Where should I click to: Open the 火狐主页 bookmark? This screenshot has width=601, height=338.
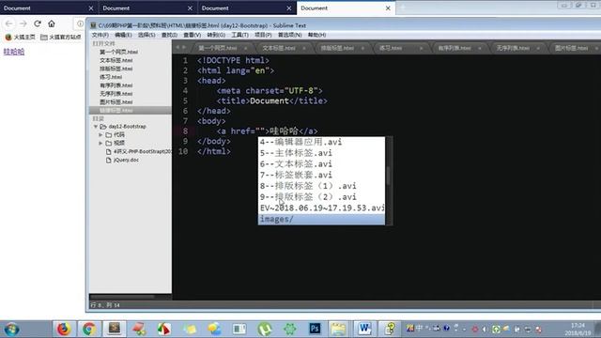[x=21, y=37]
